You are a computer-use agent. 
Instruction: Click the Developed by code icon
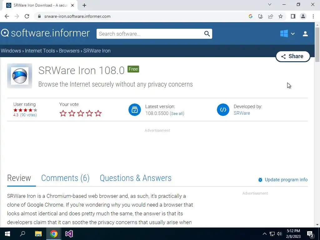pyautogui.click(x=223, y=110)
